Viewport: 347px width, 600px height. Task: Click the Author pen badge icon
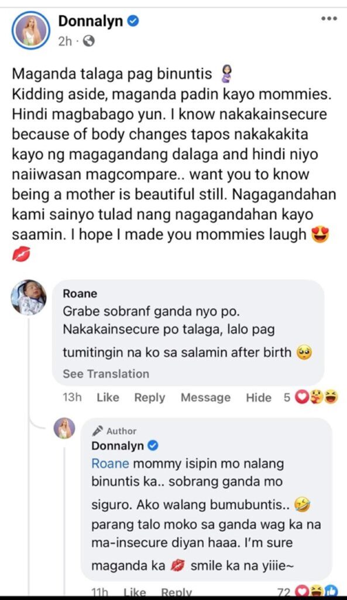click(98, 431)
